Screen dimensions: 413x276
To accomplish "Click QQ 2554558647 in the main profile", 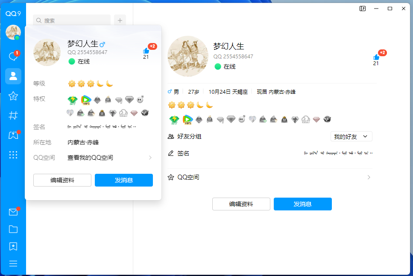I will pyautogui.click(x=233, y=57).
